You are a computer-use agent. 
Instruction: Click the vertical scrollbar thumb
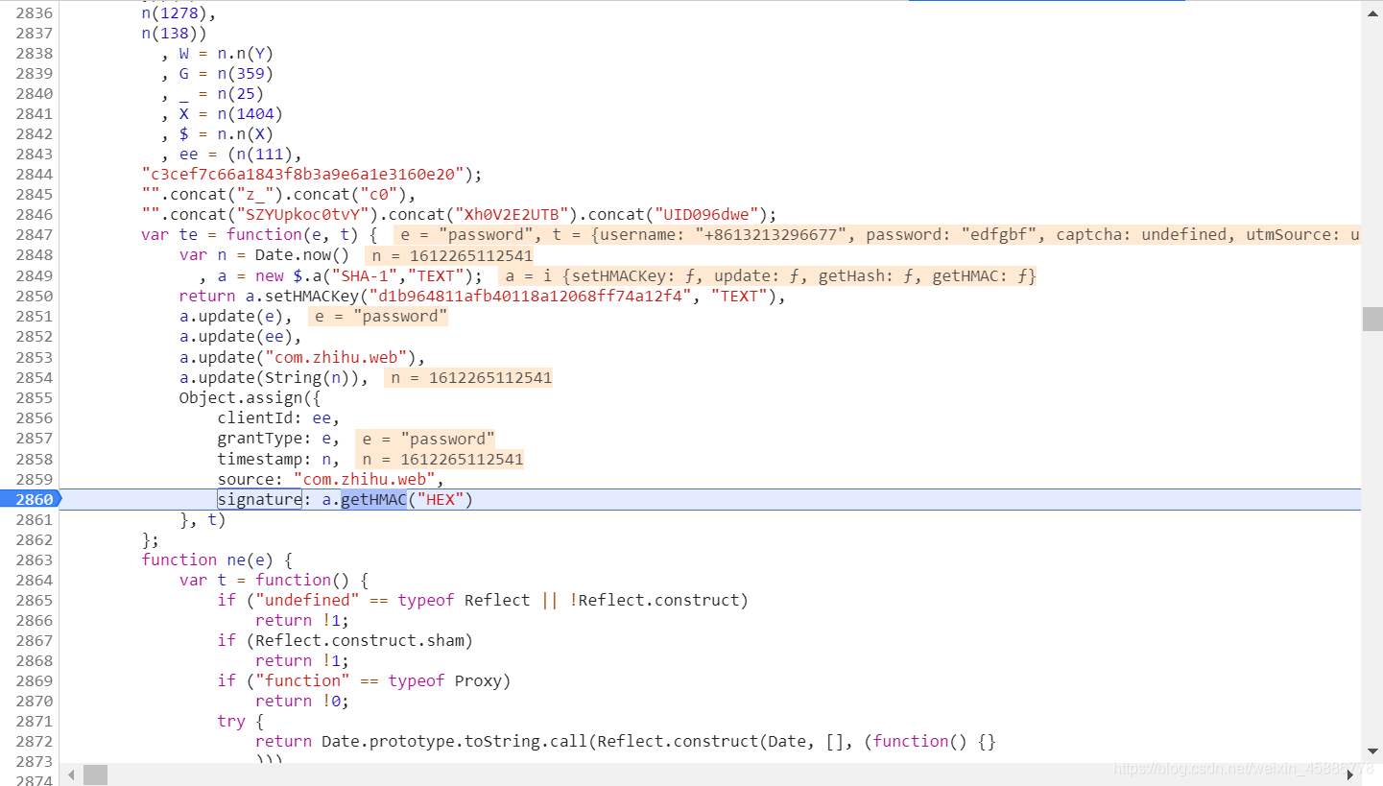point(1372,319)
